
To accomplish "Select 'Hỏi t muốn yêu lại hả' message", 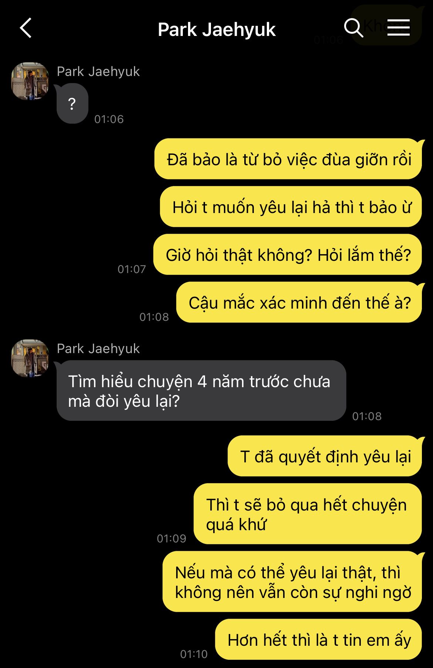I will [291, 207].
